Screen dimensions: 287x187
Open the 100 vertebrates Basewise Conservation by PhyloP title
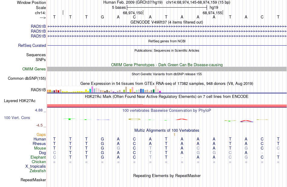pyautogui.click(x=167, y=110)
